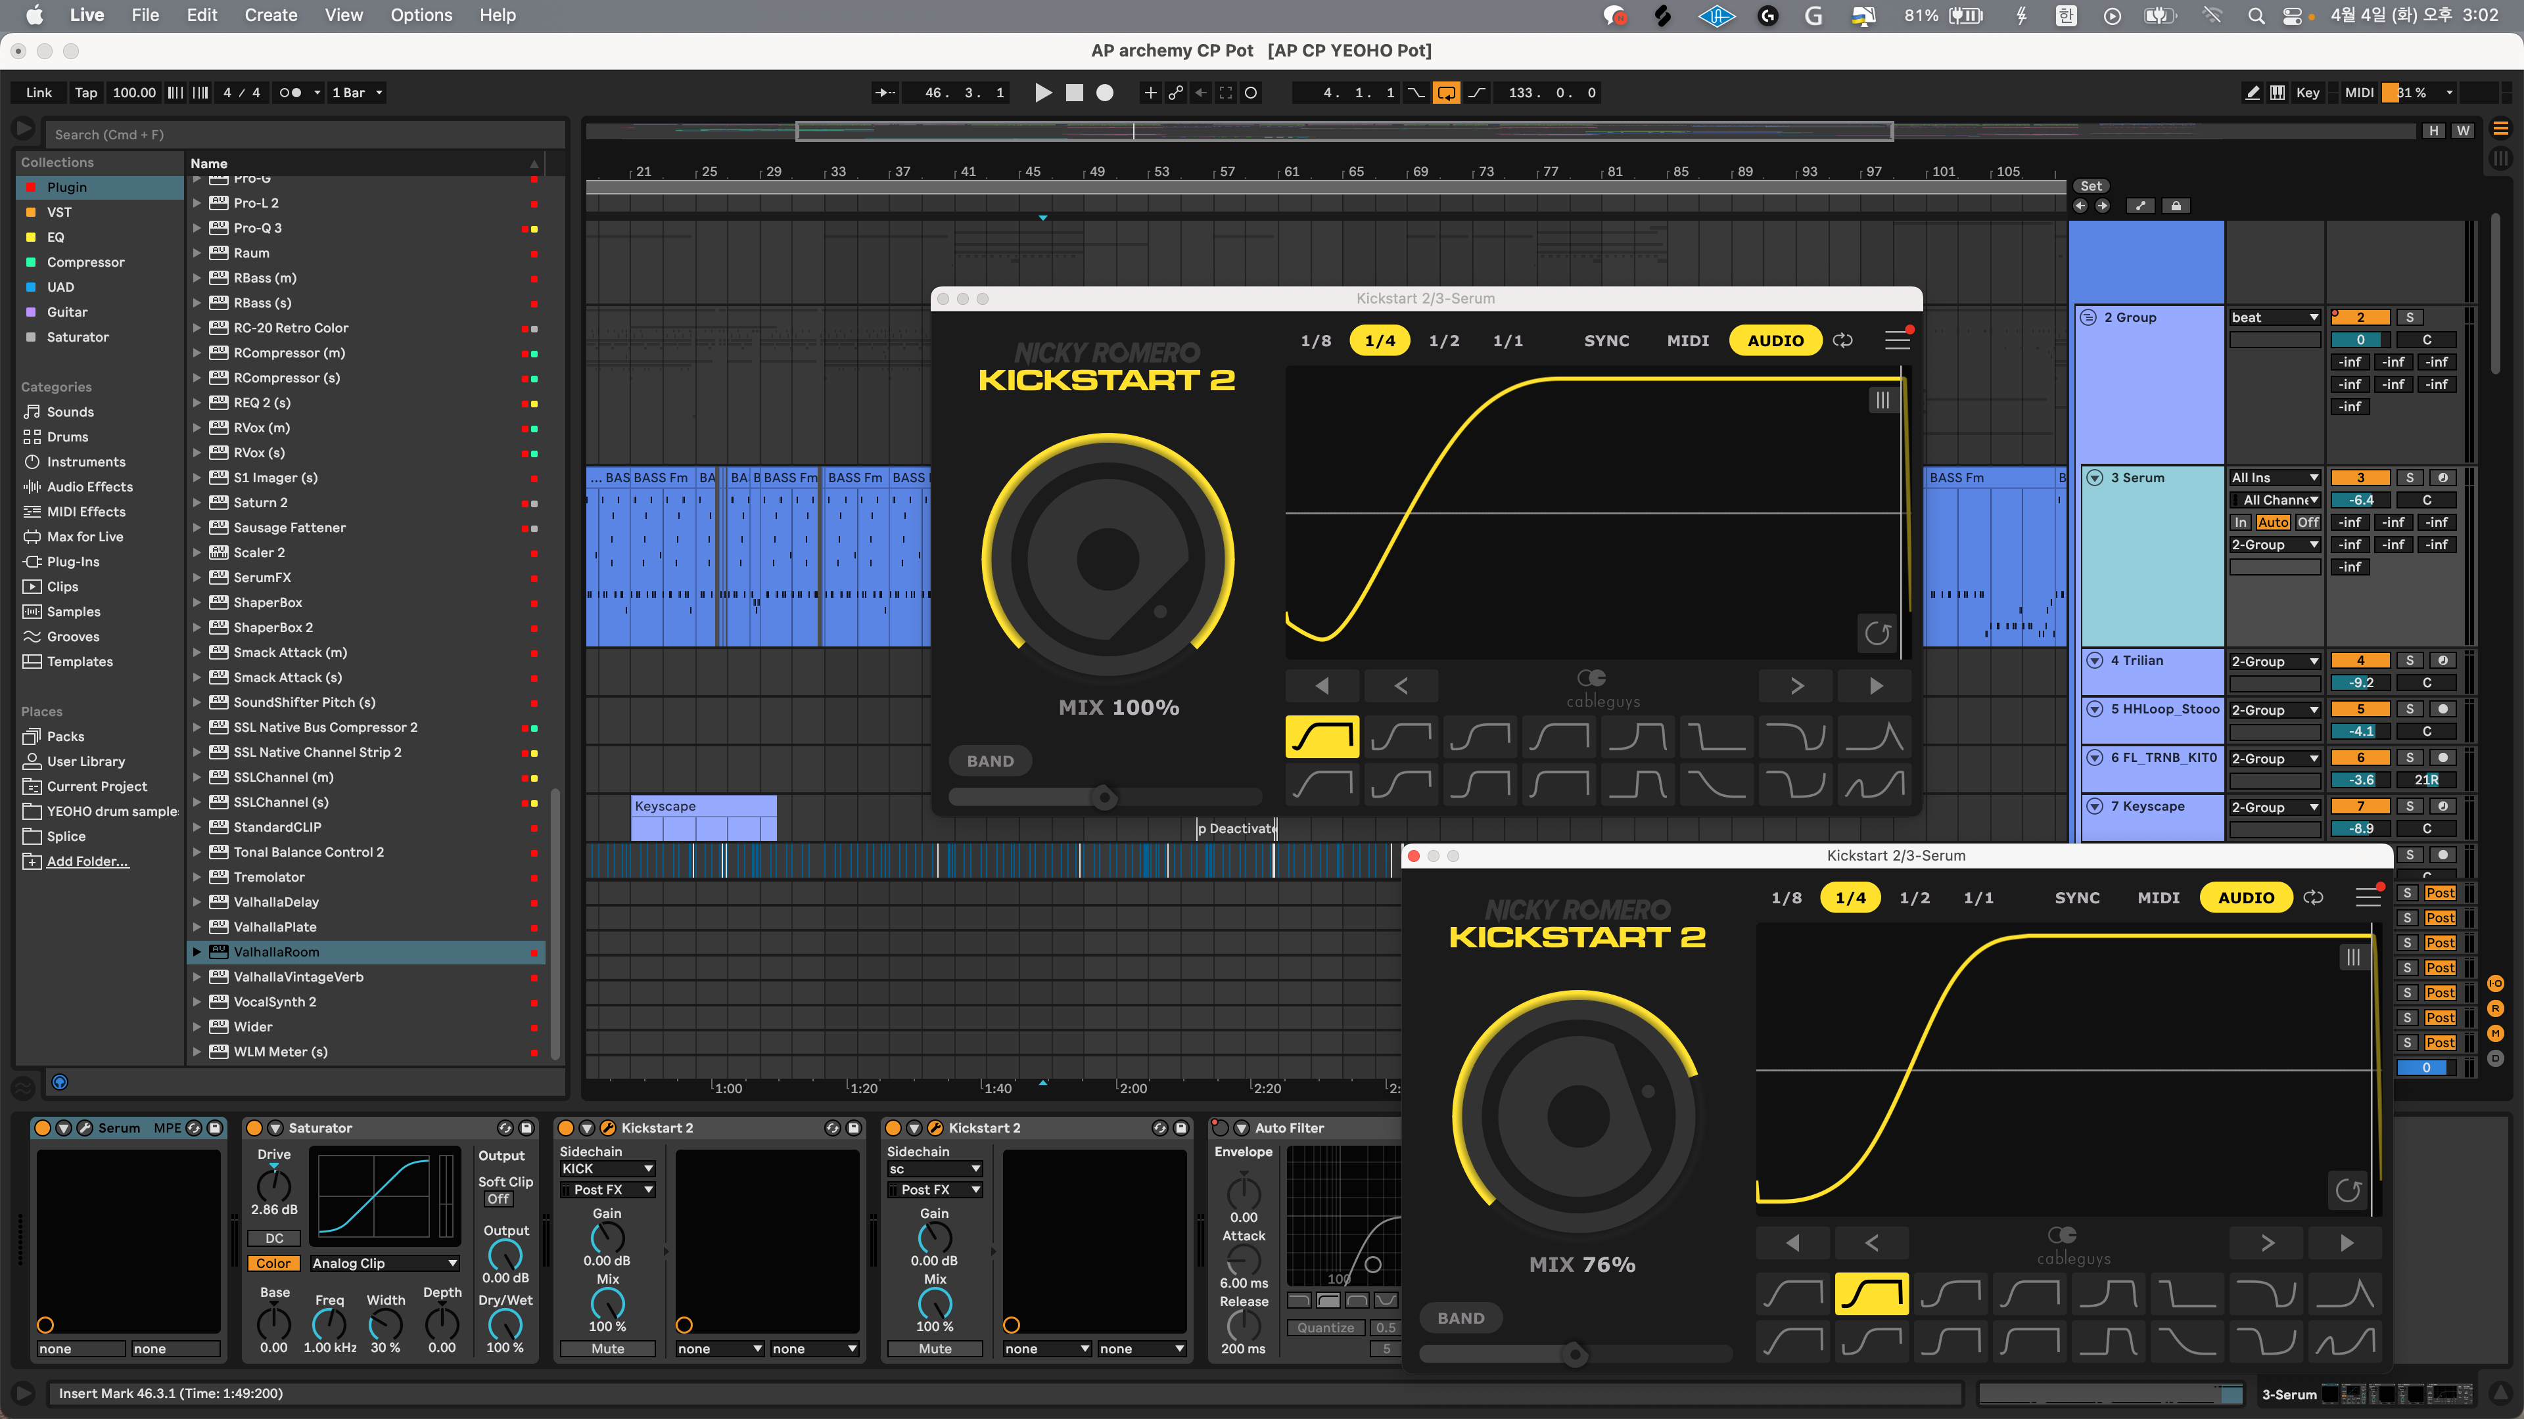This screenshot has width=2524, height=1419.
Task: Open KICK sidechain dropdown in first Kickstart 2
Action: pyautogui.click(x=607, y=1169)
